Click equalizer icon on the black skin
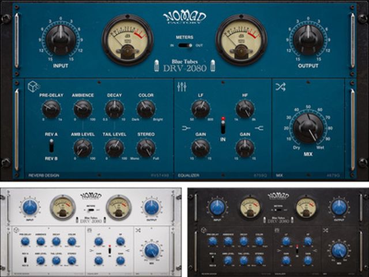The width and height of the screenshot is (369, 277). (x=277, y=230)
